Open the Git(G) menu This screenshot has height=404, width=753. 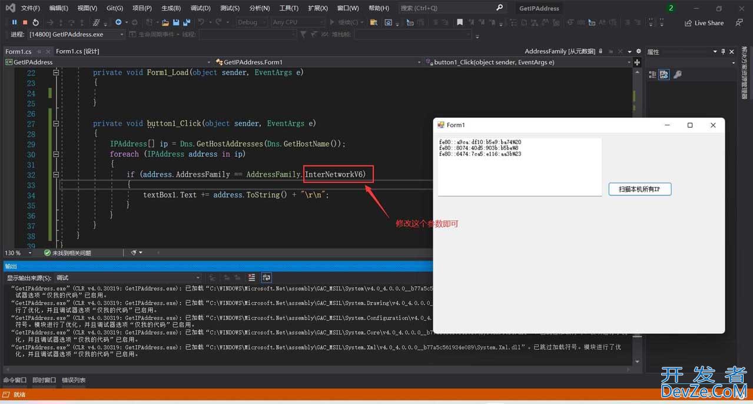click(x=115, y=8)
